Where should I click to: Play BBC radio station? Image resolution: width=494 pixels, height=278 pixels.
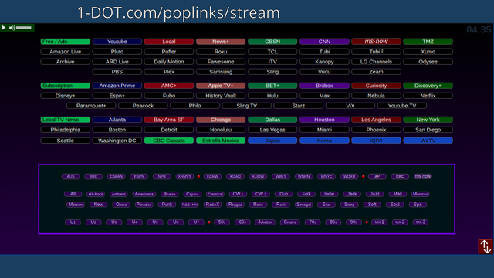point(93,177)
